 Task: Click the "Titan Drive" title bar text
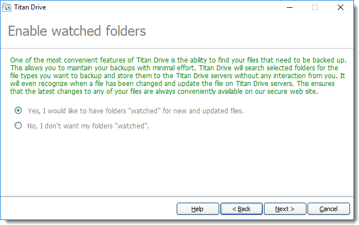pos(32,8)
